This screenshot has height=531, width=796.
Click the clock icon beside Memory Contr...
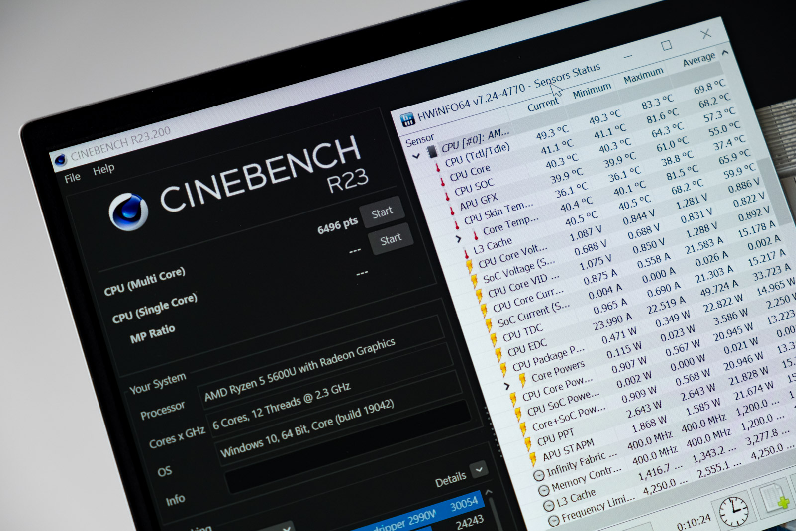pyautogui.click(x=543, y=490)
